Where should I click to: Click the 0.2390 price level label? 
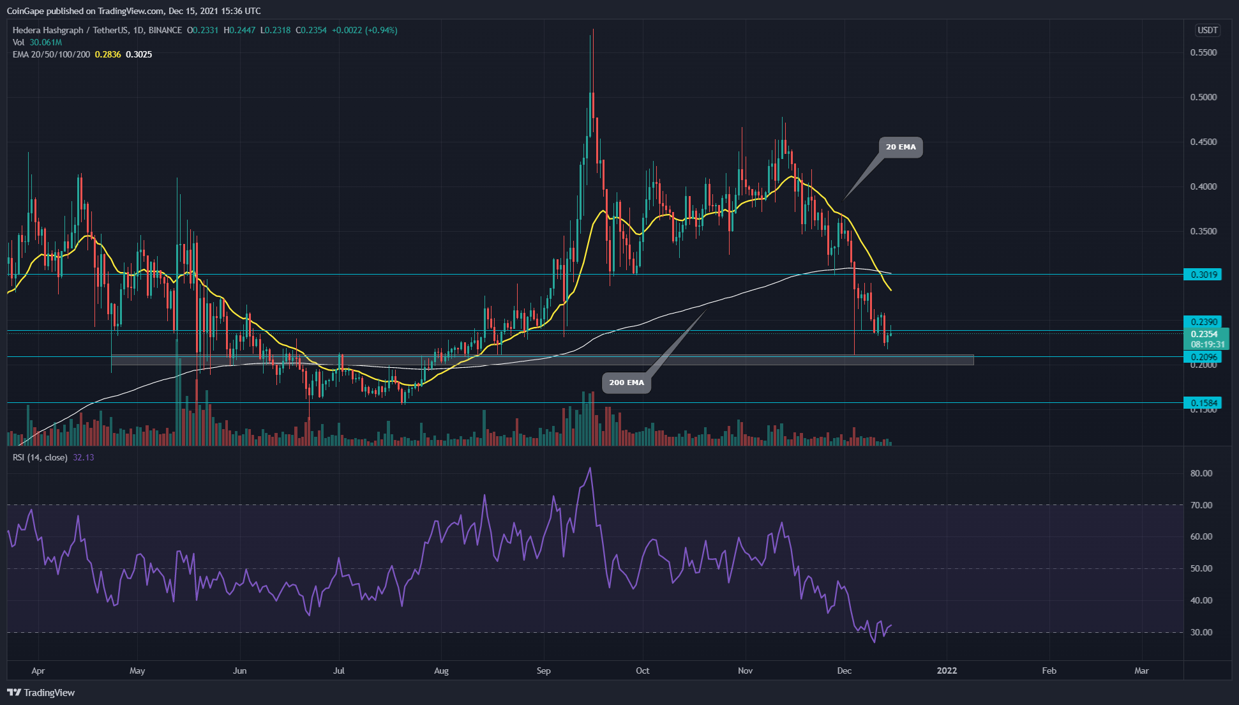click(1203, 322)
